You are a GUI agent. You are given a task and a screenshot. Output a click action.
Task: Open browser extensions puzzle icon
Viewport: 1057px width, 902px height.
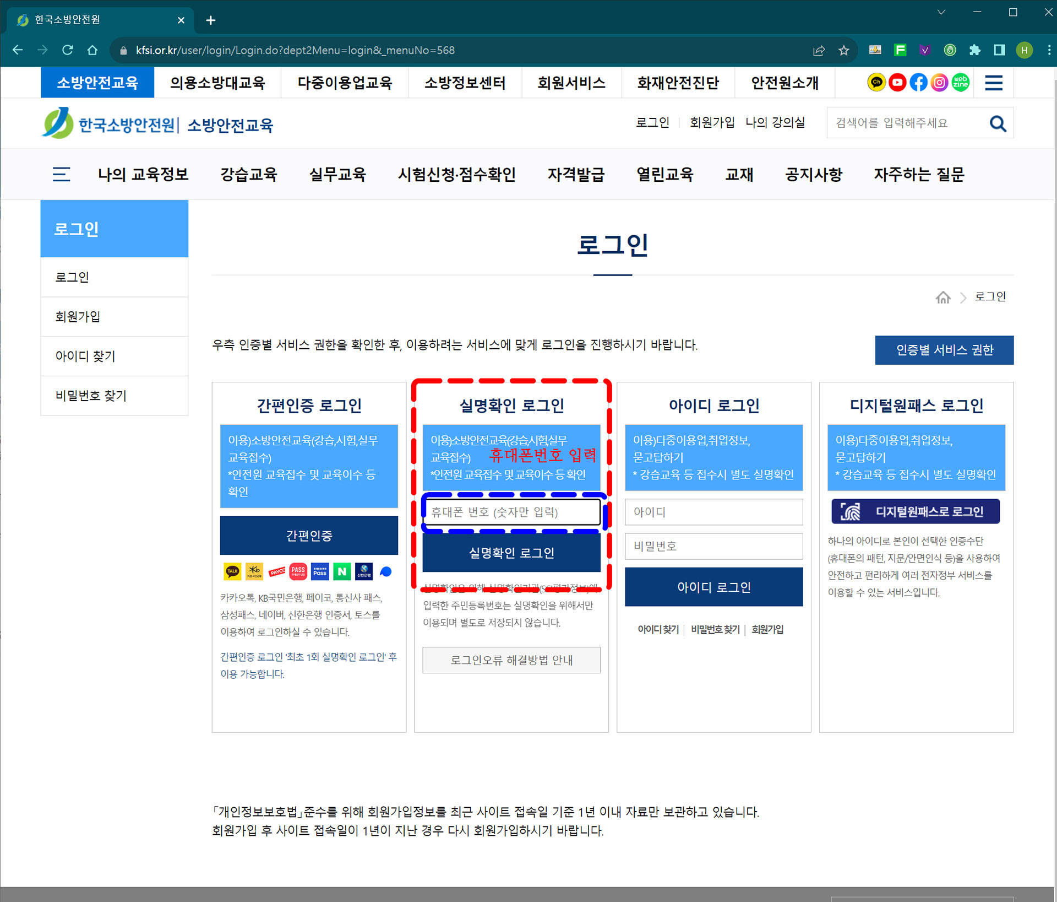975,50
